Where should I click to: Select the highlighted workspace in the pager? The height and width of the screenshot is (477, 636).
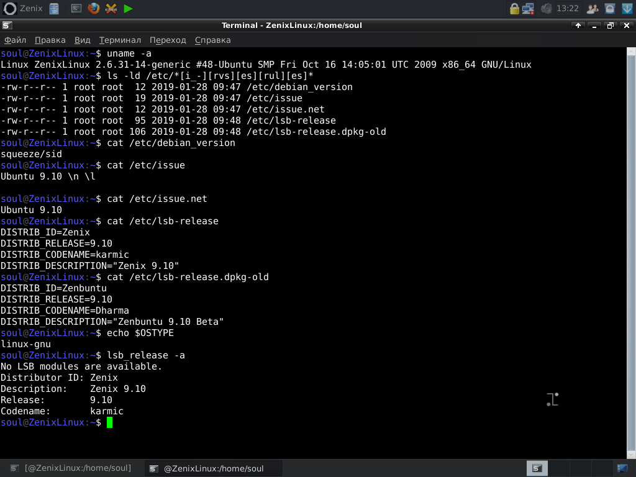(537, 468)
